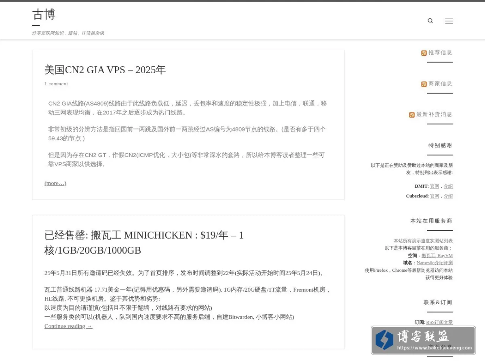Click the RSS icon beside 商家信息

pyautogui.click(x=424, y=84)
